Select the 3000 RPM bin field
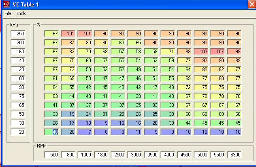 pos(134,155)
